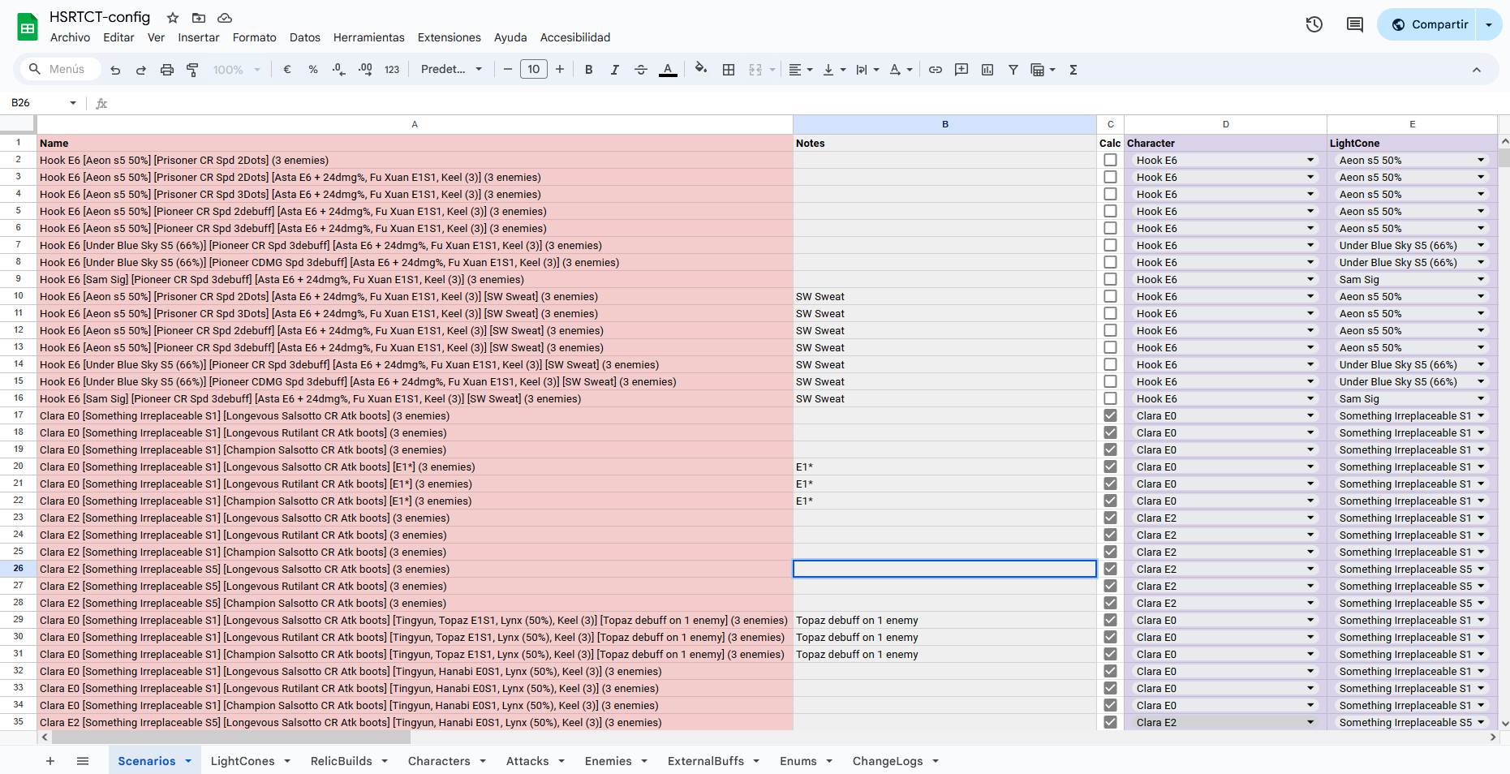Check the Calc box in row 13
This screenshot has height=774, width=1510.
pyautogui.click(x=1110, y=348)
